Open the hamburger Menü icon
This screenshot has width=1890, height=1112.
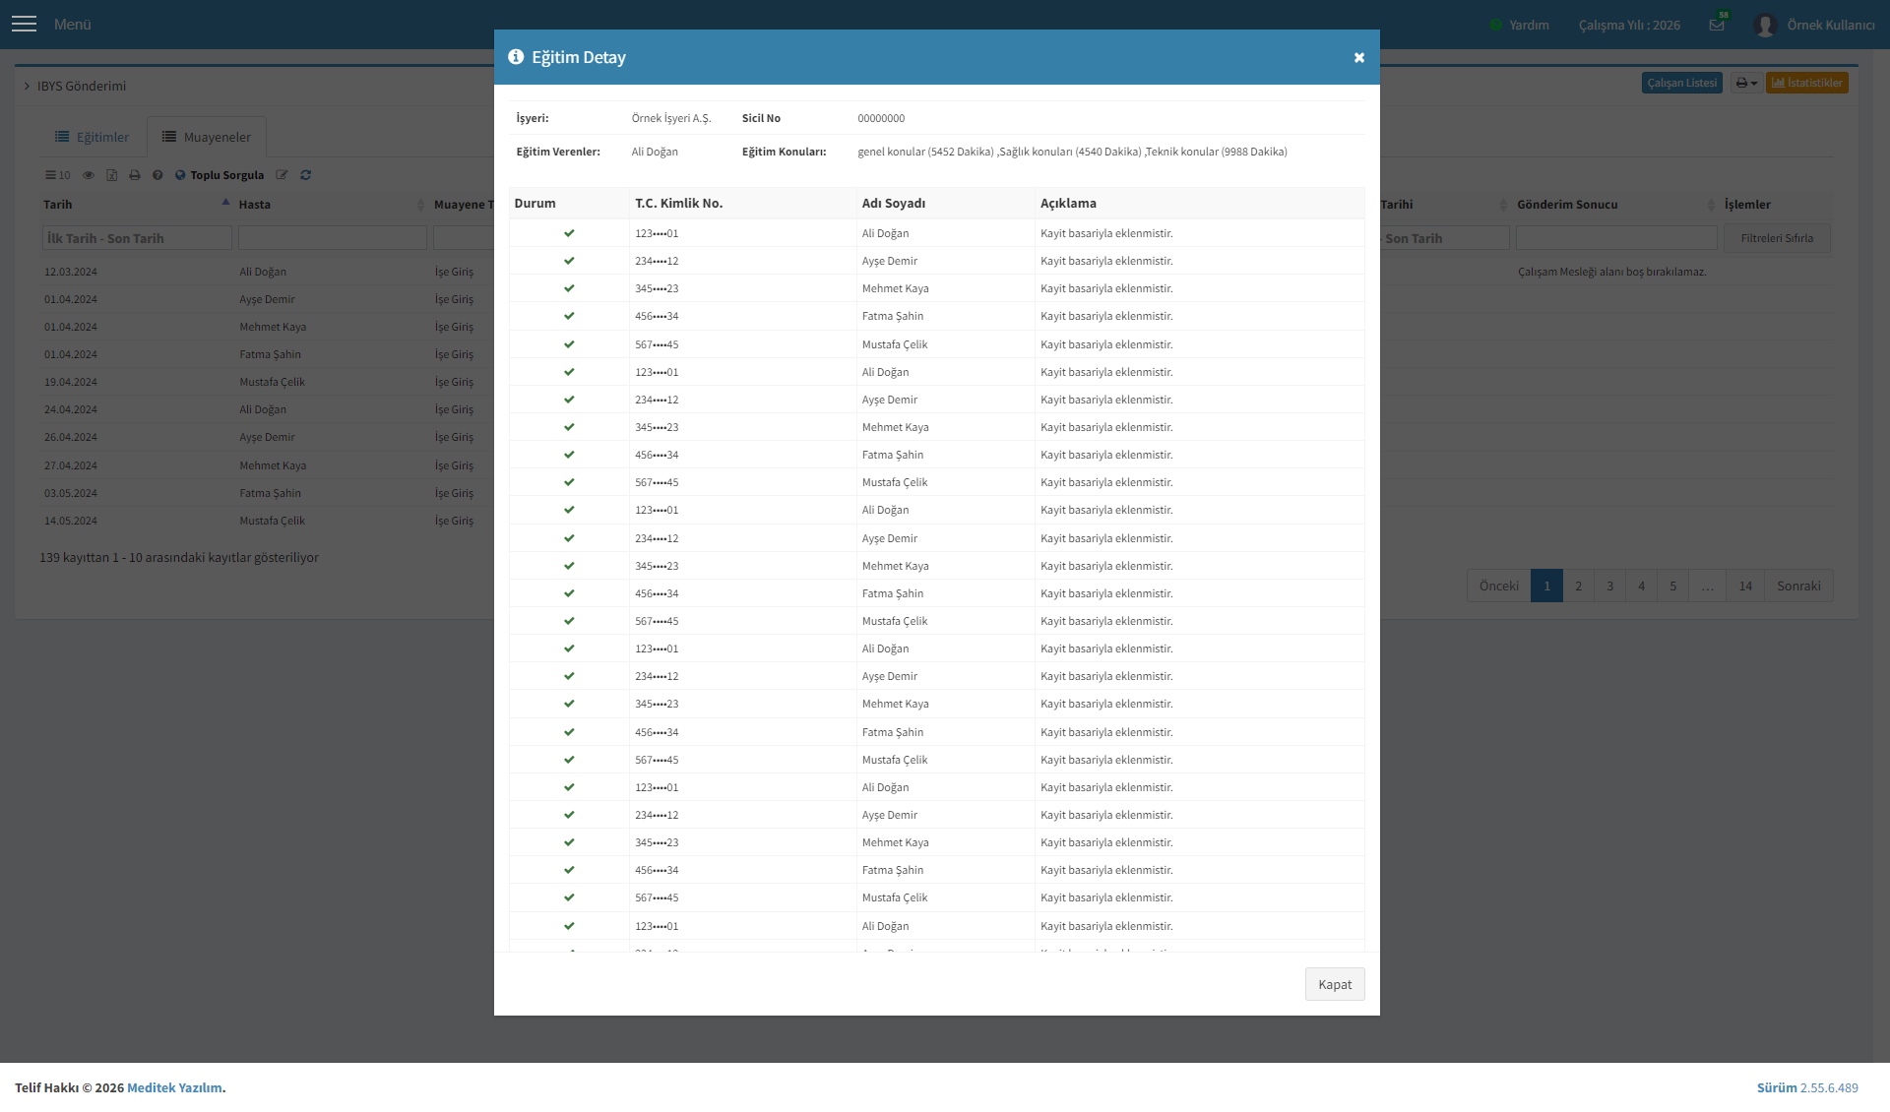(x=25, y=25)
